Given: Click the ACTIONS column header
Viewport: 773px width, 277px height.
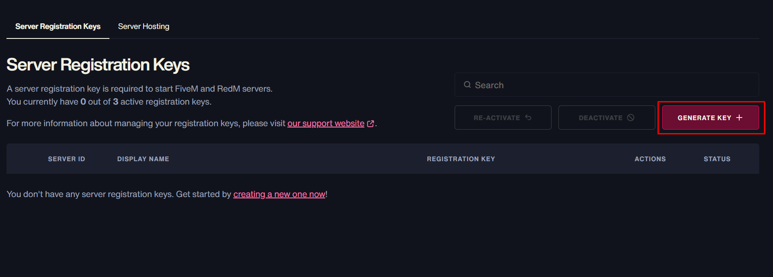Looking at the screenshot, I should tap(650, 159).
